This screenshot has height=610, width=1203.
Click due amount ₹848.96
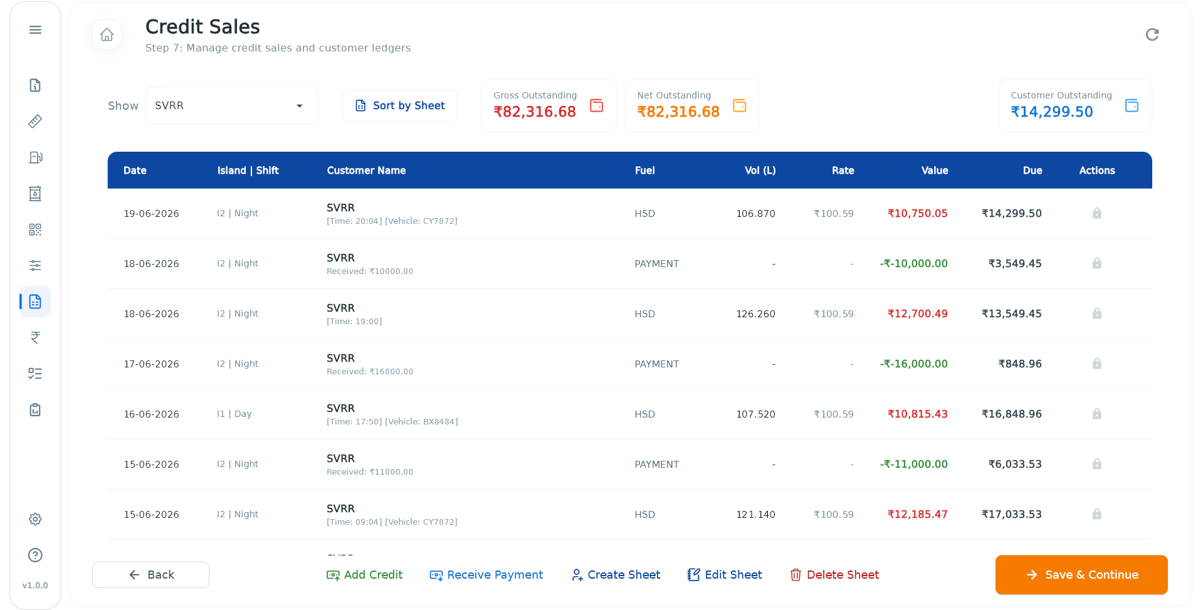pyautogui.click(x=1020, y=364)
